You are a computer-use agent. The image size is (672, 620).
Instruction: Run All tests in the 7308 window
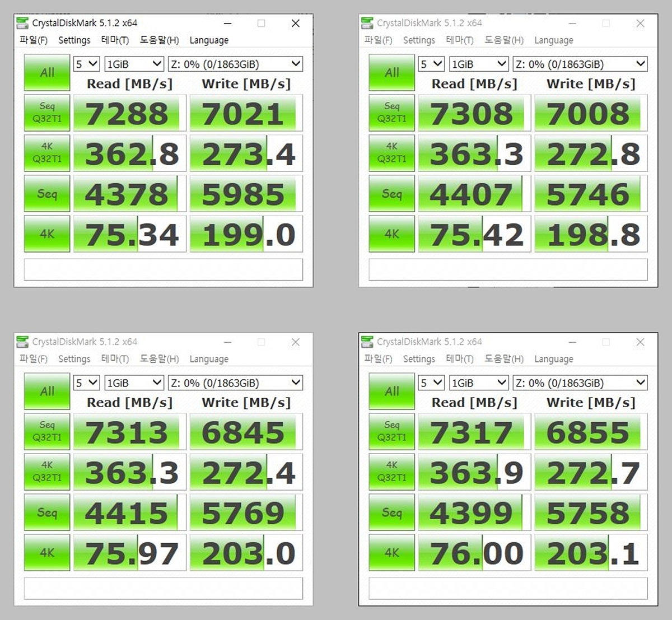pos(392,72)
